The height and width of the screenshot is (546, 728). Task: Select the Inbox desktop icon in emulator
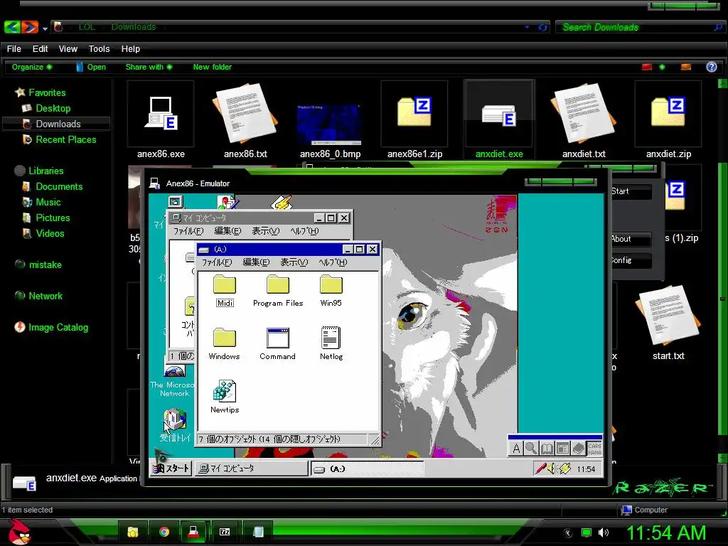pos(175,425)
